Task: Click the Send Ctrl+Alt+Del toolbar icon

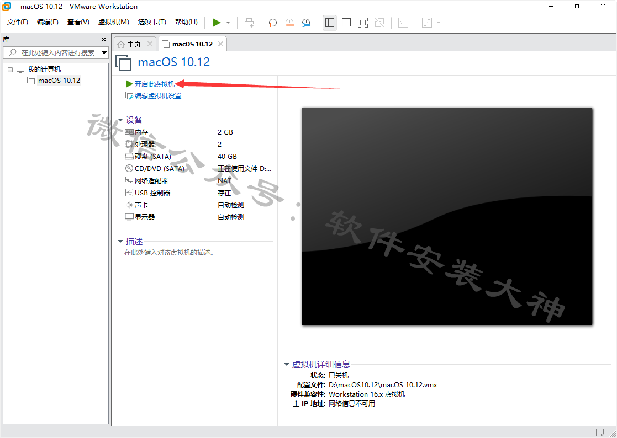Action: (x=249, y=23)
